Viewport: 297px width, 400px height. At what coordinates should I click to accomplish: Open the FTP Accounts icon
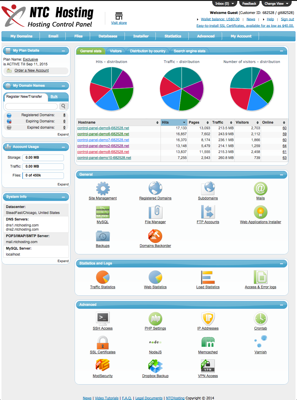point(208,212)
